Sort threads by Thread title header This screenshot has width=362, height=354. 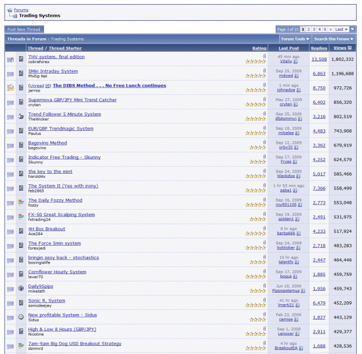(35, 48)
